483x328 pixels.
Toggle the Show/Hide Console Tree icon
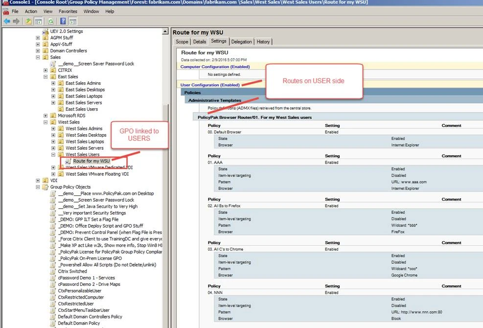click(38, 21)
